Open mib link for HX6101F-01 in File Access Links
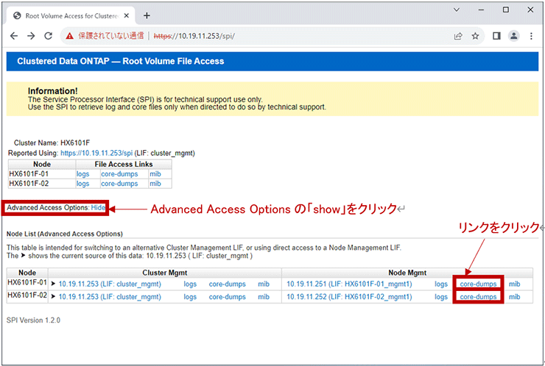545x366 pixels. point(155,173)
